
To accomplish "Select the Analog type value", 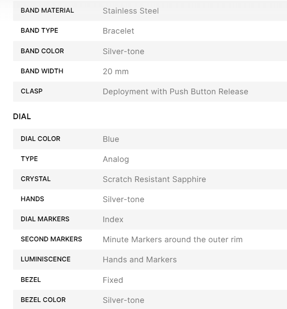I will click(x=116, y=159).
